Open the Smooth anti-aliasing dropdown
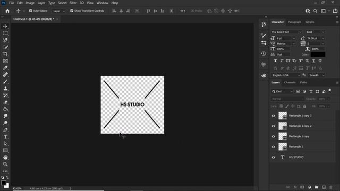This screenshot has height=191, width=340. (317, 75)
